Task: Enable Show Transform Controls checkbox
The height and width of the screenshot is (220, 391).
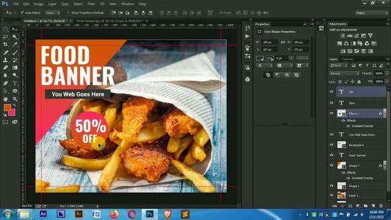Action: 68,12
